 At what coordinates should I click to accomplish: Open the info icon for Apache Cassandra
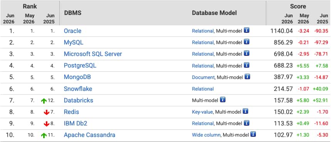click(253, 134)
